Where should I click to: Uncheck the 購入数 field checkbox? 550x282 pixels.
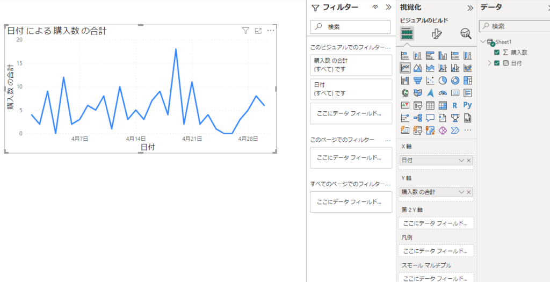pyautogui.click(x=497, y=52)
